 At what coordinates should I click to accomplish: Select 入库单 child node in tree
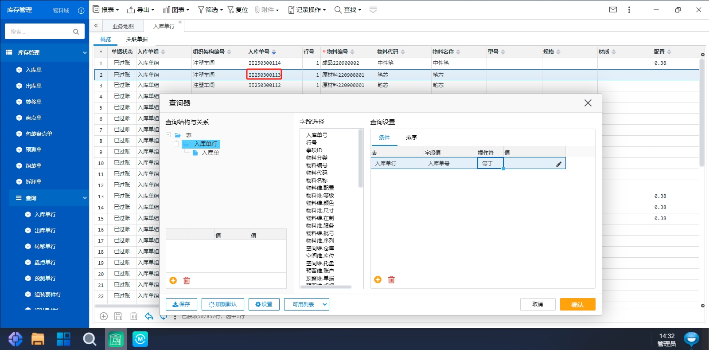click(210, 153)
